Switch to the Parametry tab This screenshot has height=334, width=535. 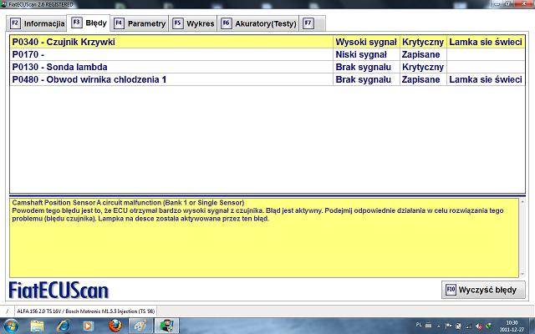point(140,23)
